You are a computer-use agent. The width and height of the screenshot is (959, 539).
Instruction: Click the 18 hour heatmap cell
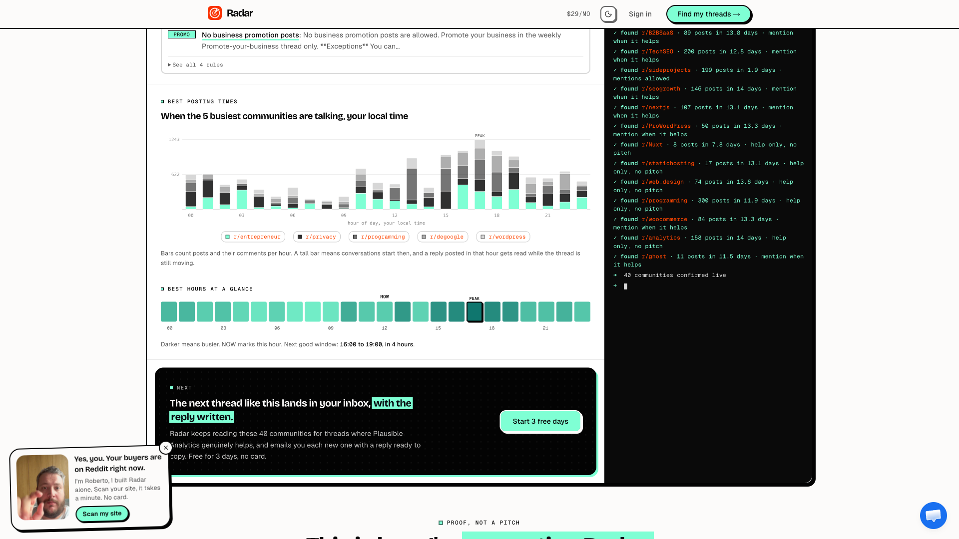coord(492,312)
